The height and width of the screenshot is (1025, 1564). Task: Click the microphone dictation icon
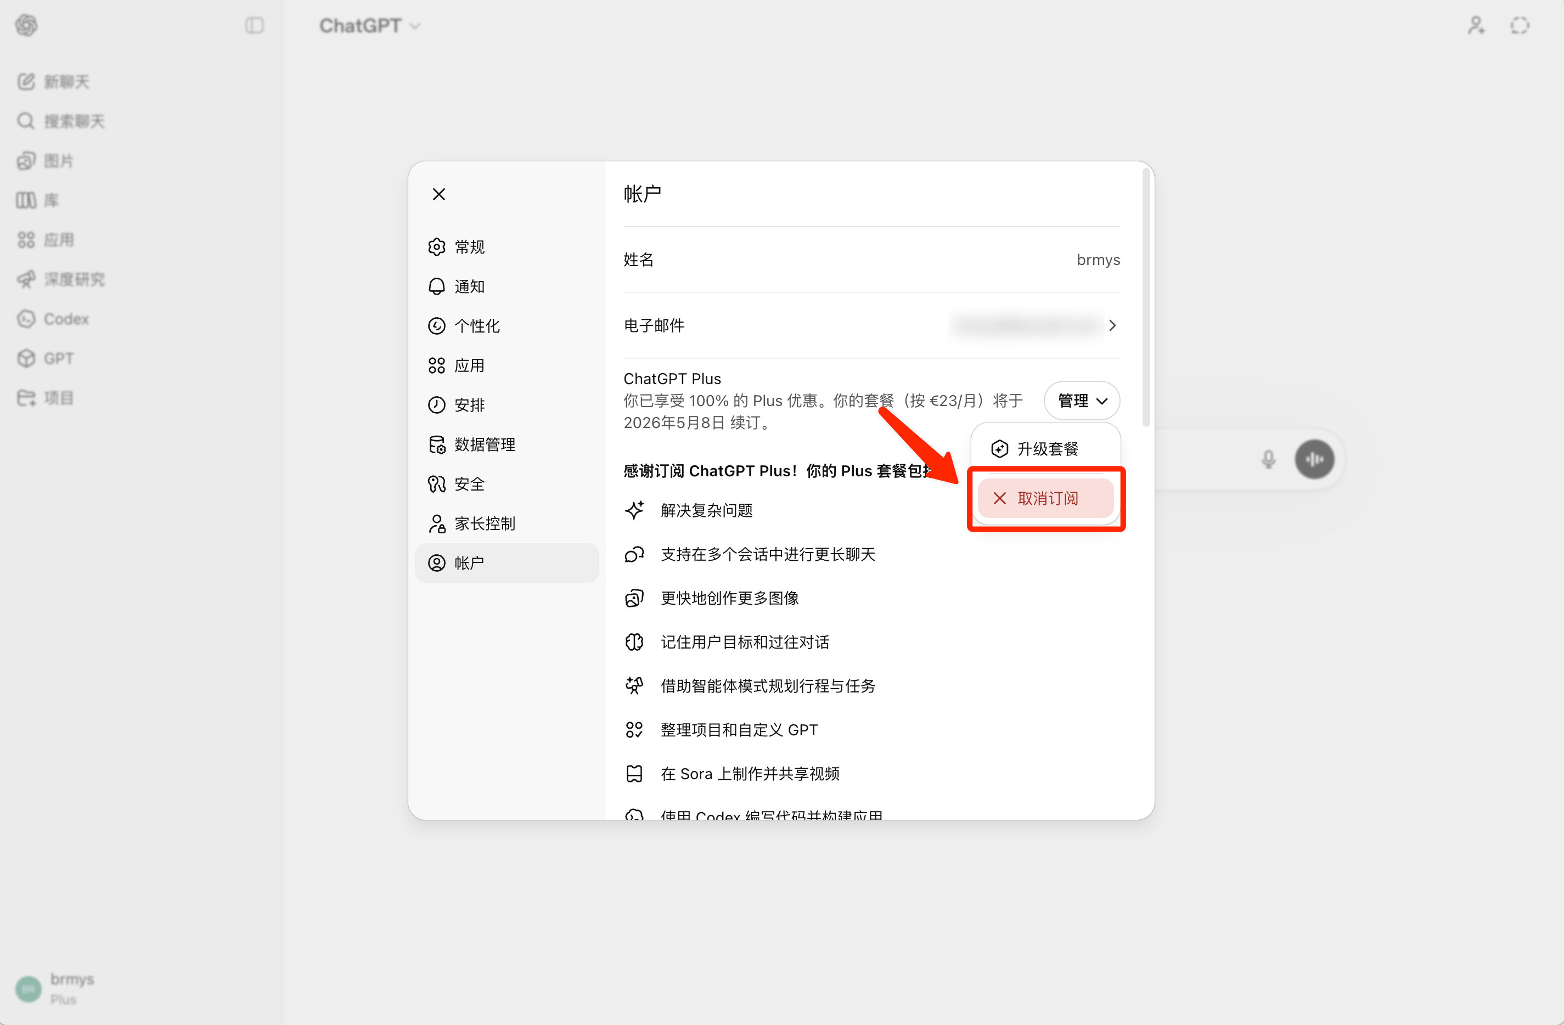click(1268, 459)
